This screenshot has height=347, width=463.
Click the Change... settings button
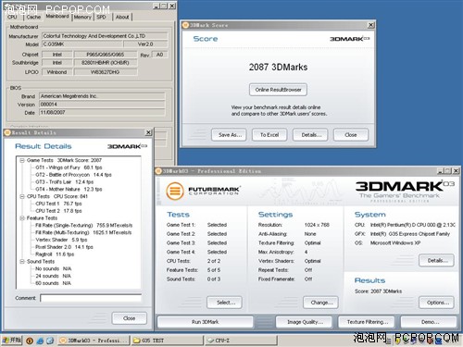click(x=320, y=303)
